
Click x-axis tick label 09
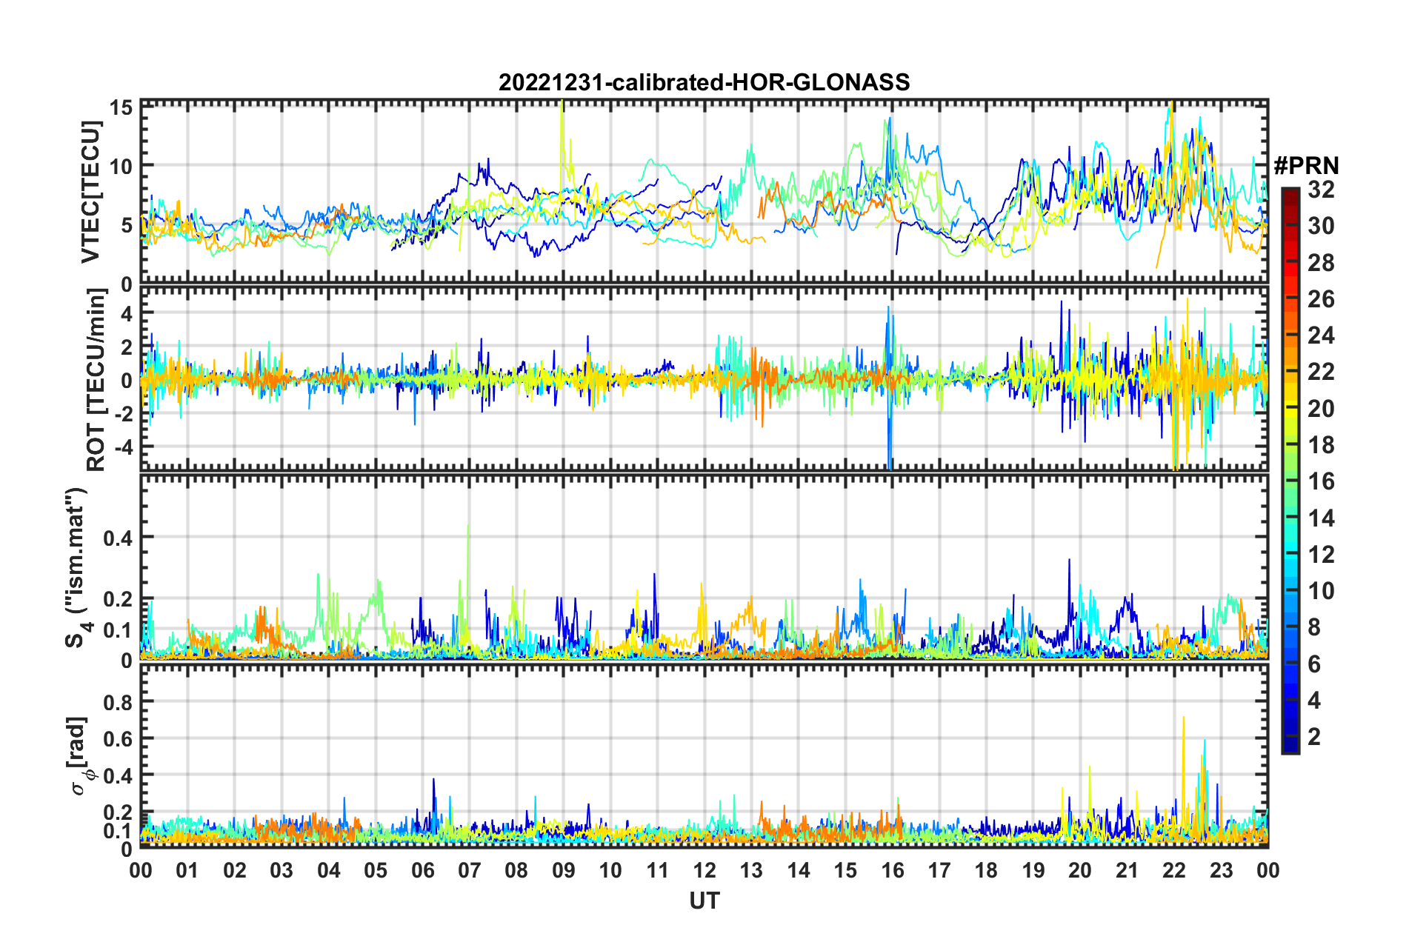pyautogui.click(x=564, y=871)
